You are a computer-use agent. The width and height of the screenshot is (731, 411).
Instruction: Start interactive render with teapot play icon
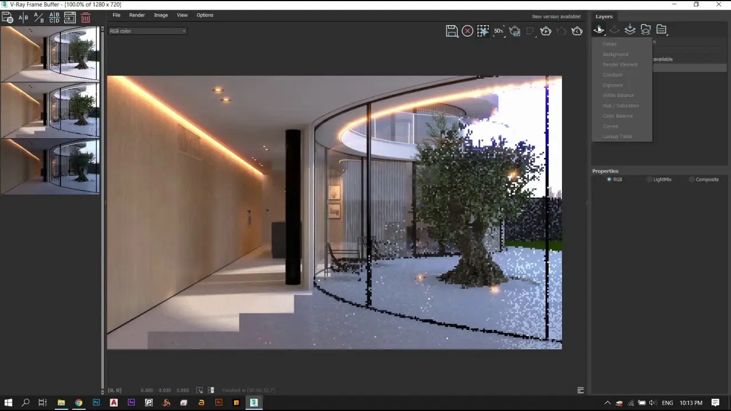pyautogui.click(x=546, y=31)
